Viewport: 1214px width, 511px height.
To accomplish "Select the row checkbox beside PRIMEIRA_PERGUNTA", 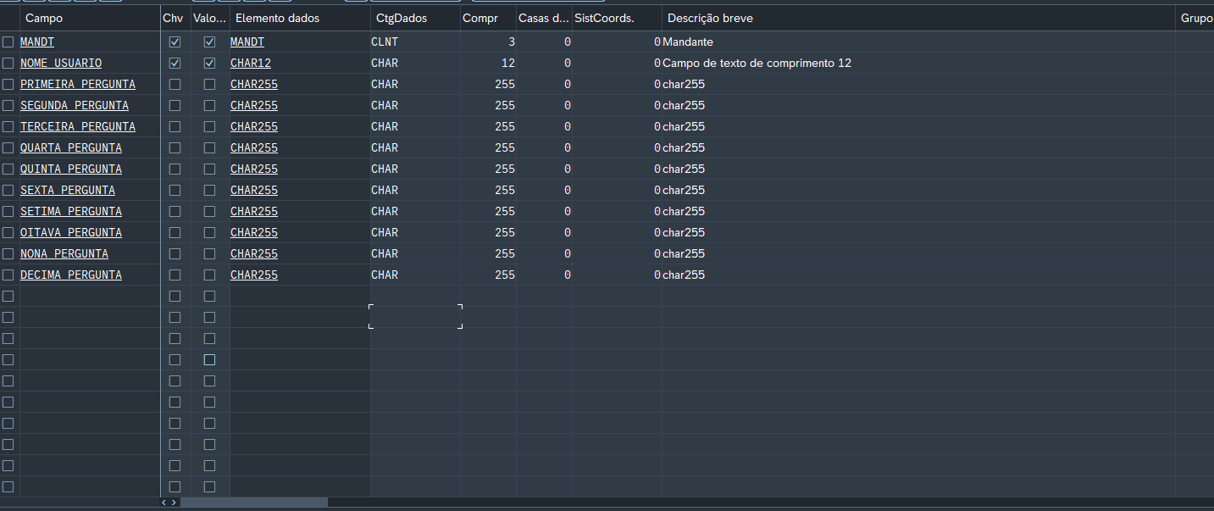I will 8,84.
